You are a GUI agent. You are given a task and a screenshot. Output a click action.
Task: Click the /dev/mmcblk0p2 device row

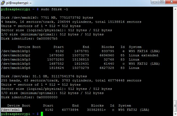pos(80,55)
